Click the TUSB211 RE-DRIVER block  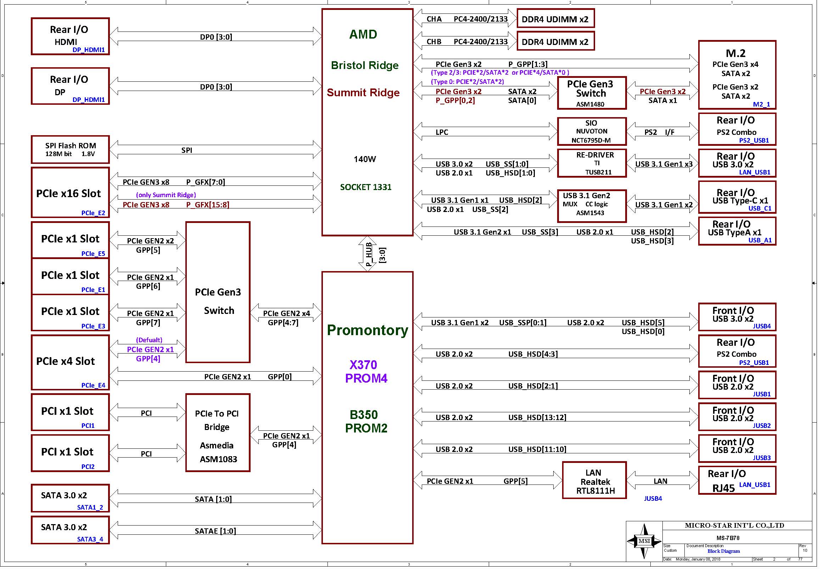tap(592, 163)
